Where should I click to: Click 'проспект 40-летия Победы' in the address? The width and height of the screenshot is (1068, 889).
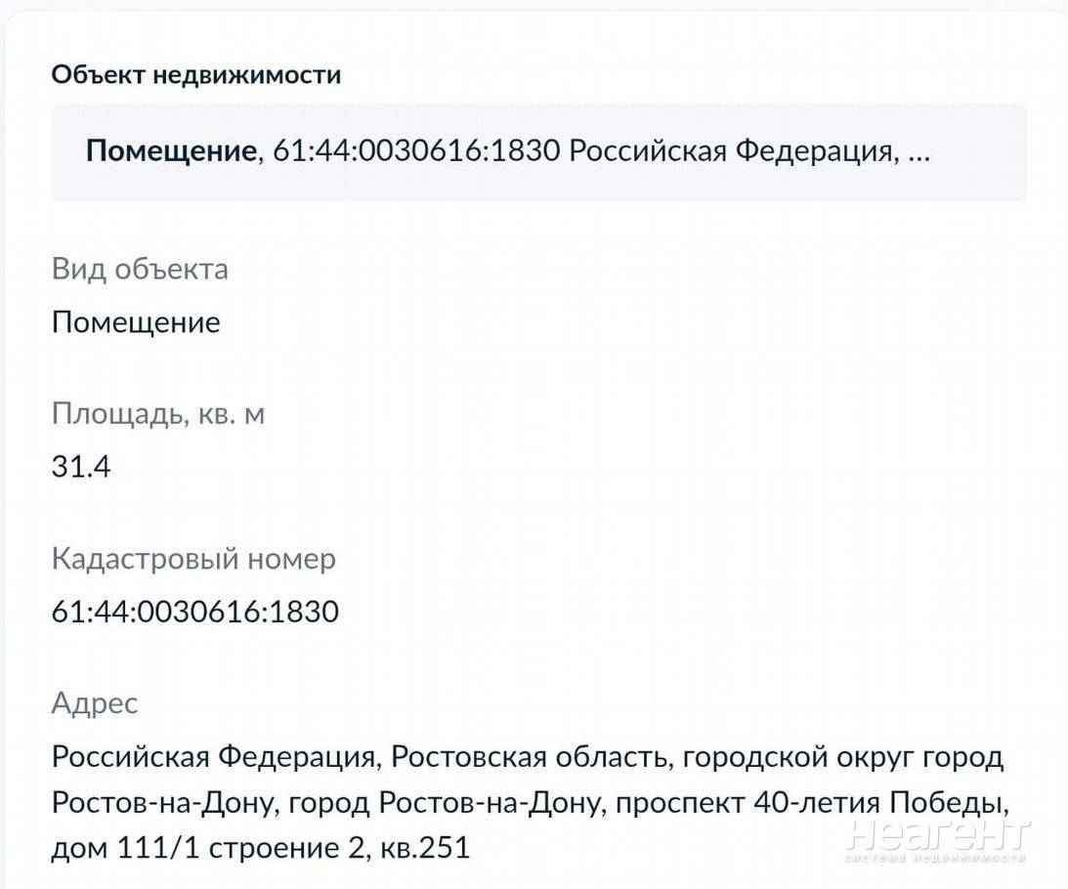(813, 803)
